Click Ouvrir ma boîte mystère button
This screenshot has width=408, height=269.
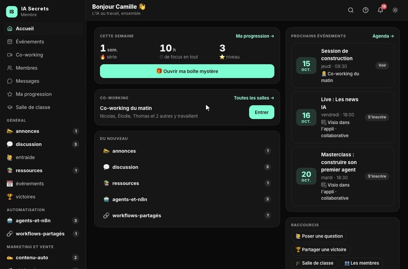tap(187, 71)
